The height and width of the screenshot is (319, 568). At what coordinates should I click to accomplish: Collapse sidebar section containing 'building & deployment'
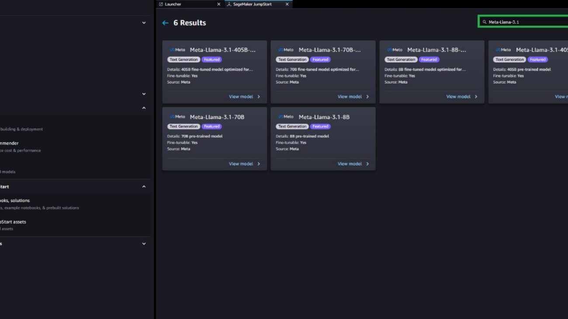tap(144, 108)
